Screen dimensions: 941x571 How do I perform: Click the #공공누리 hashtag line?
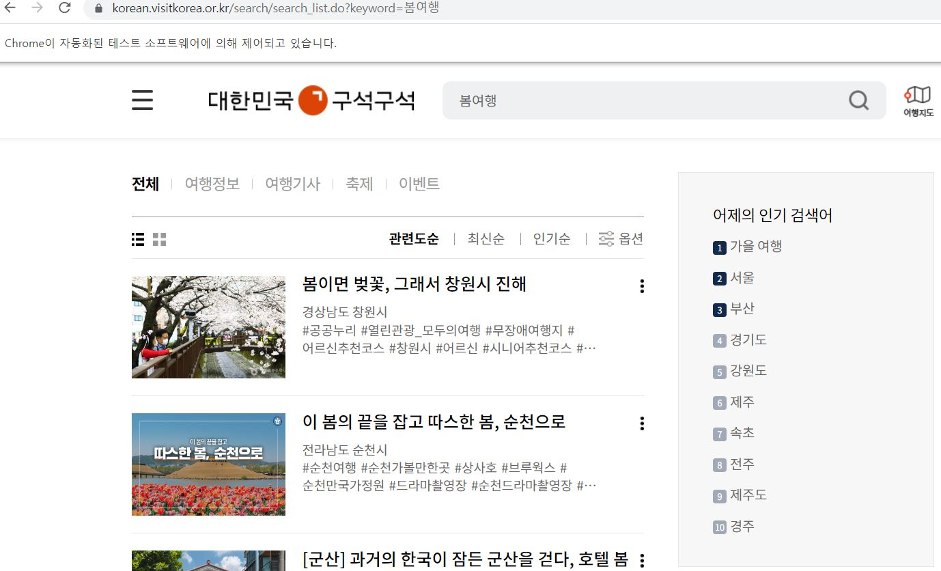(438, 331)
